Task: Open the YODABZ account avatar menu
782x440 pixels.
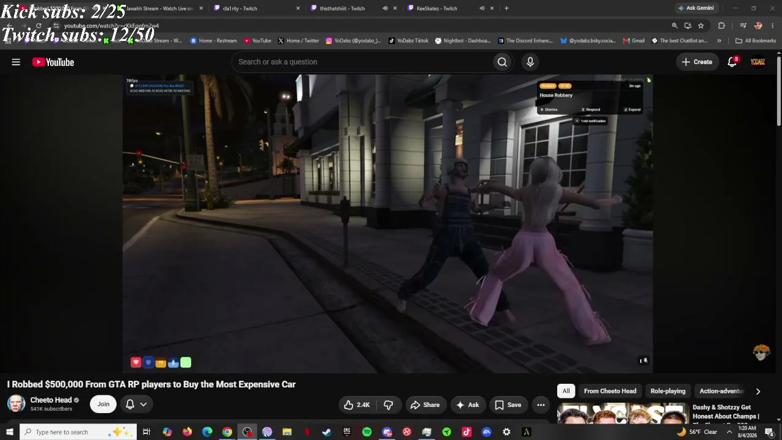Action: pos(758,62)
